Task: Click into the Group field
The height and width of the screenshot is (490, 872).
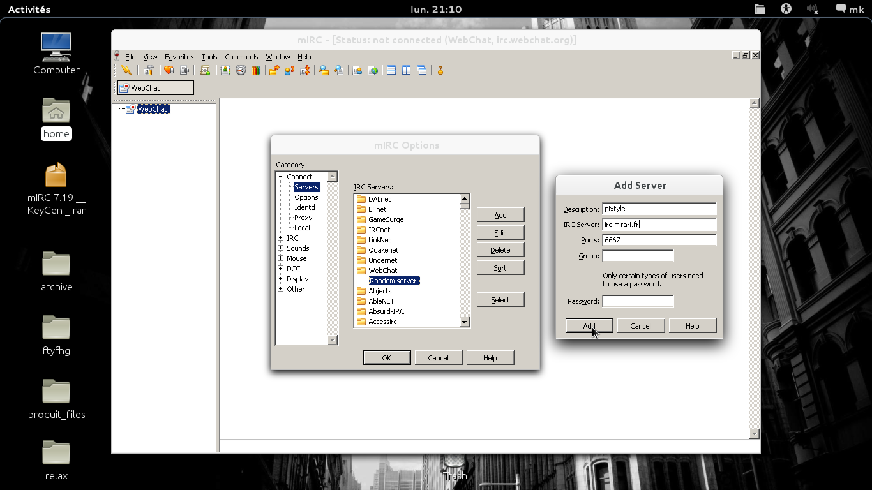Action: [638, 256]
